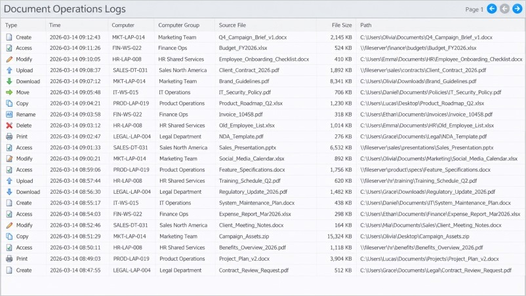Screen dimensions: 526x296
Task: Click the Upload arrow icon for Client_Contract_2026.pdf
Action: (9, 70)
